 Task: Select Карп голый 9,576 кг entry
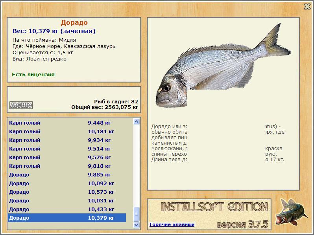tap(67, 158)
